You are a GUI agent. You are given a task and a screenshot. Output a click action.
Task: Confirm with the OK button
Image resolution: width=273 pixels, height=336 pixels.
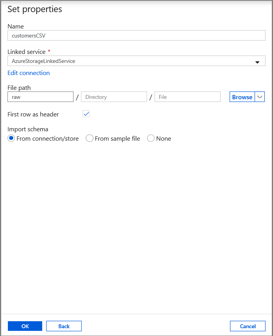(25, 326)
